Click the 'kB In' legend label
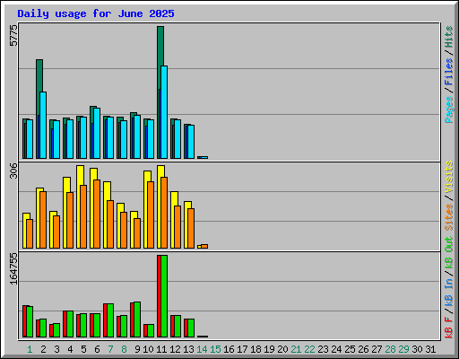The height and width of the screenshot is (359, 459). click(449, 292)
